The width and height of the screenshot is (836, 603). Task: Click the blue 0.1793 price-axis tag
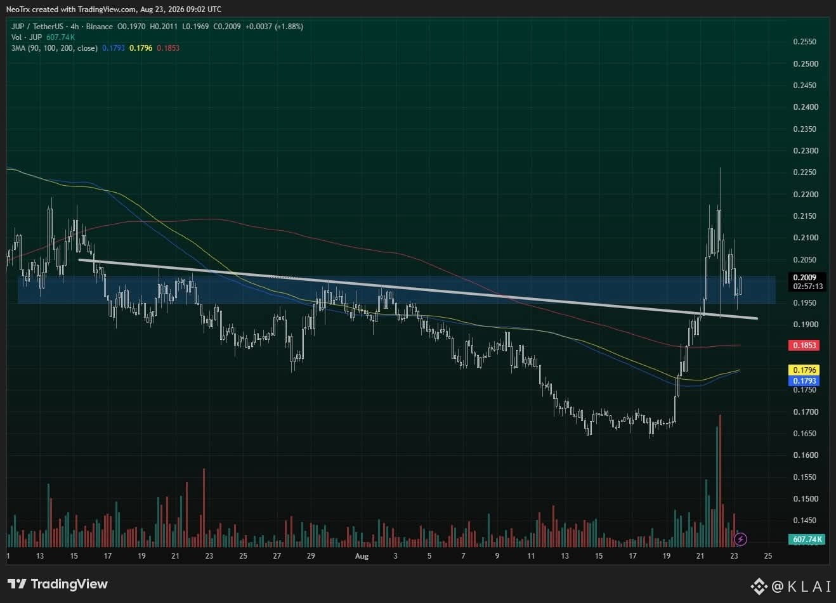tap(803, 380)
